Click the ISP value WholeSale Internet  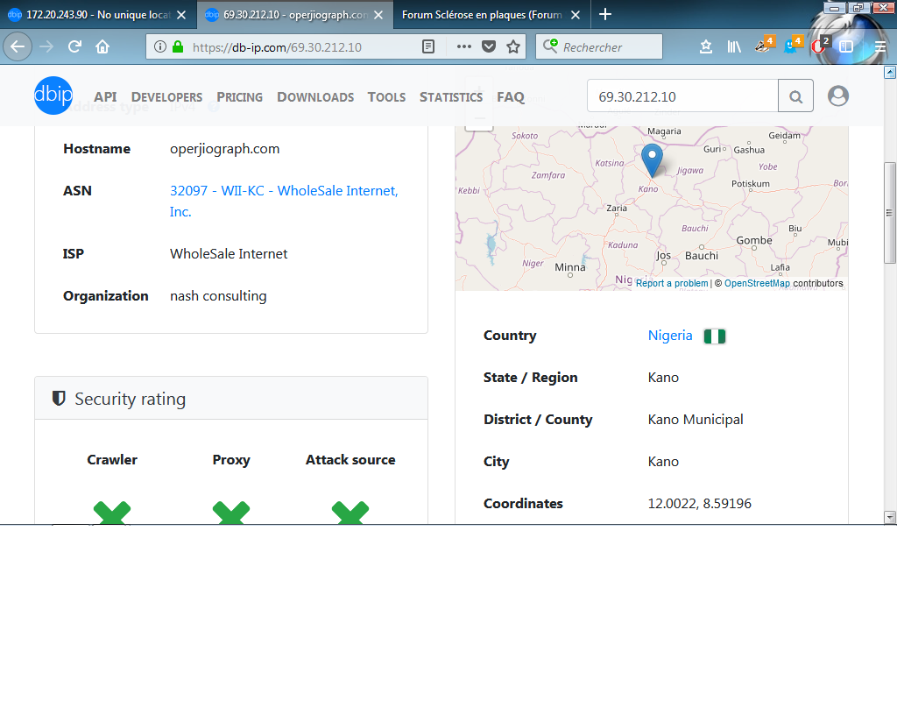(229, 253)
